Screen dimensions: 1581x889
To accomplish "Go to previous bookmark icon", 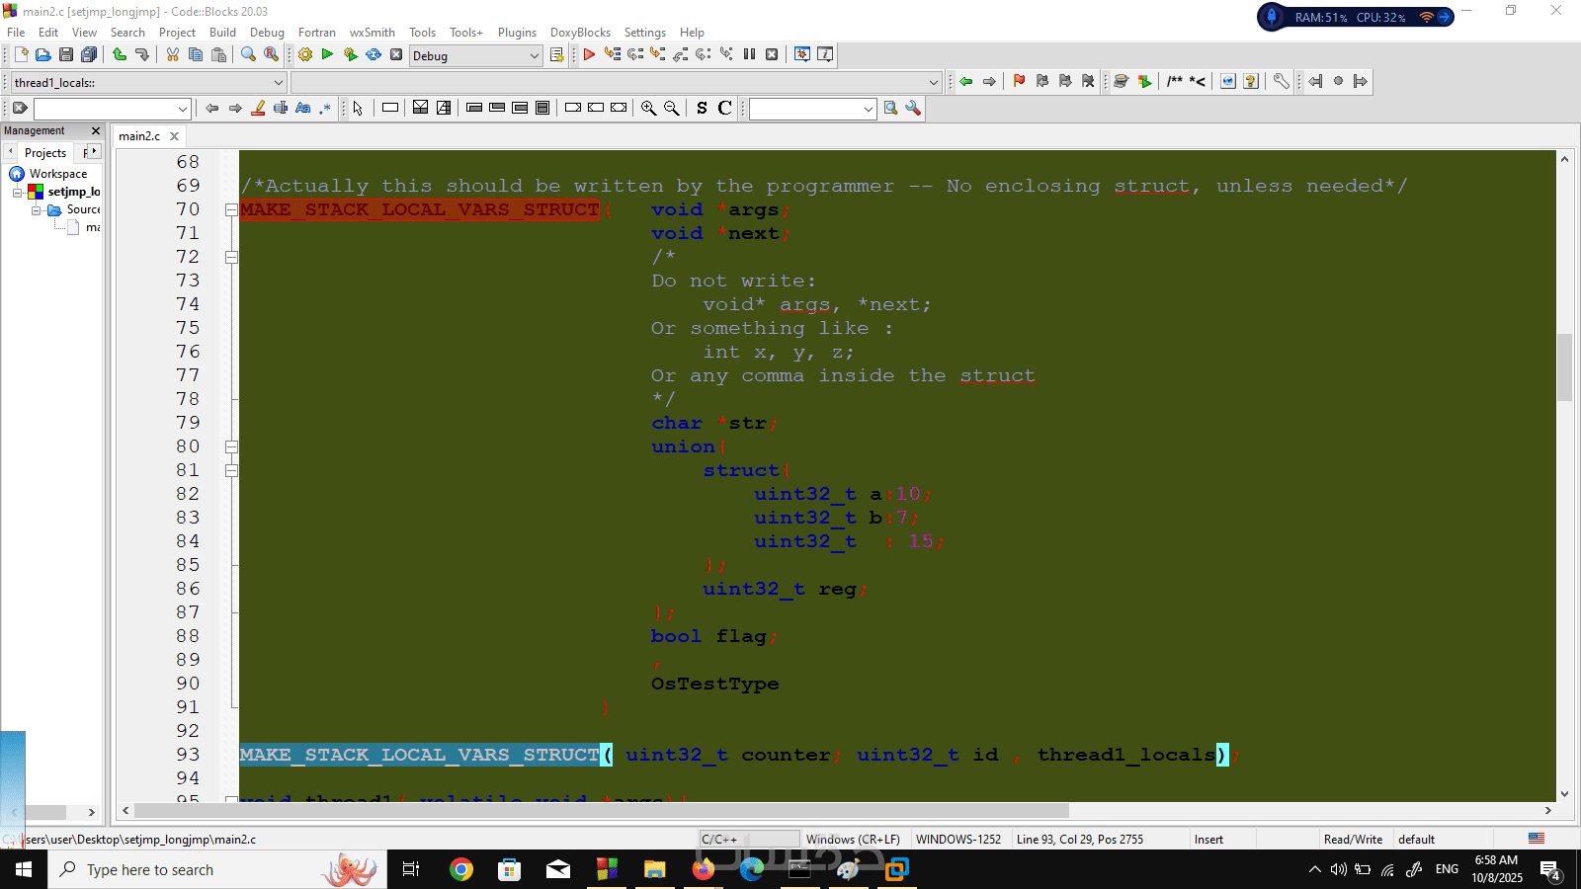I will [1041, 82].
